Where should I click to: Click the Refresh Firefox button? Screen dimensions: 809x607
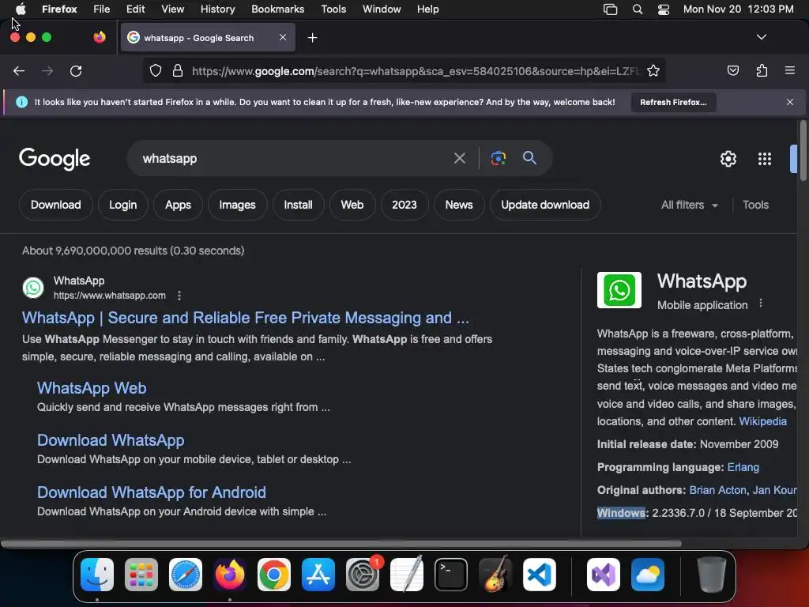(673, 102)
